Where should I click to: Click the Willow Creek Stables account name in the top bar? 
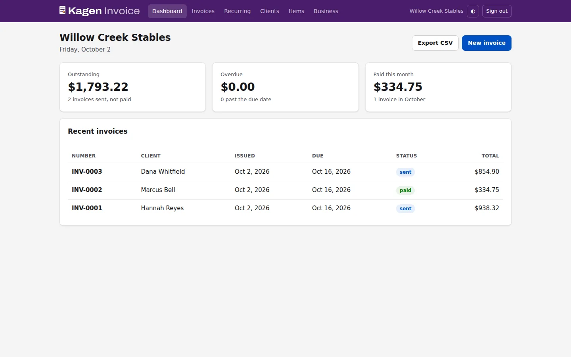pyautogui.click(x=436, y=11)
